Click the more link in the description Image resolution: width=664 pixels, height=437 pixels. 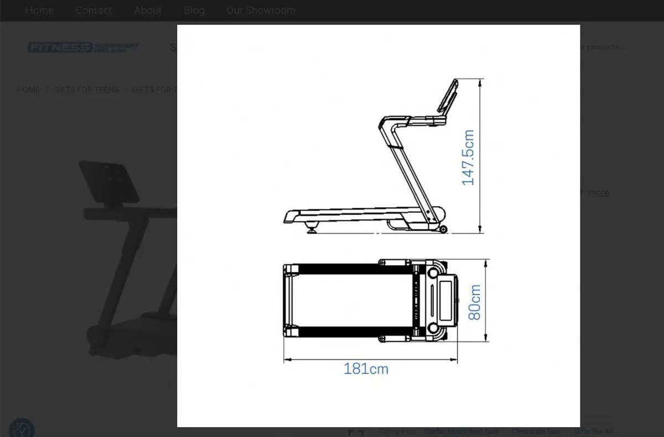[x=599, y=192]
